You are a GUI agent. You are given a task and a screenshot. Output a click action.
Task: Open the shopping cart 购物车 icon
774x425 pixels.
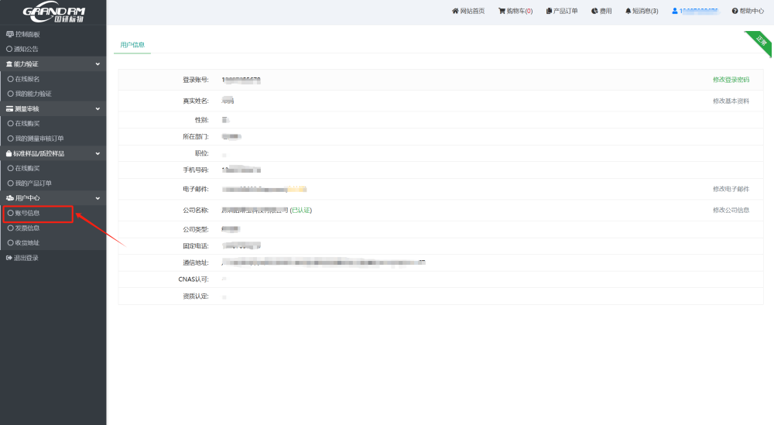(502, 11)
